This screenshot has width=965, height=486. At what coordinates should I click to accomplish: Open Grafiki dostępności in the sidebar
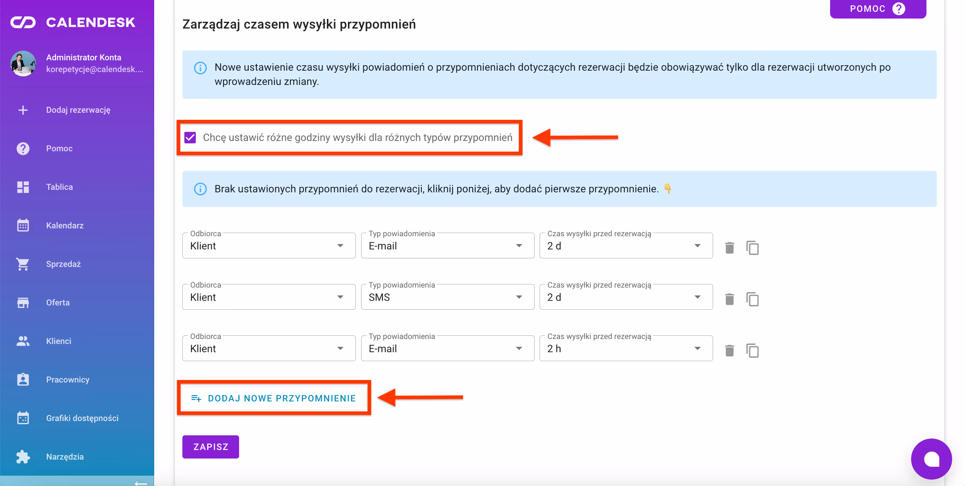(x=82, y=418)
